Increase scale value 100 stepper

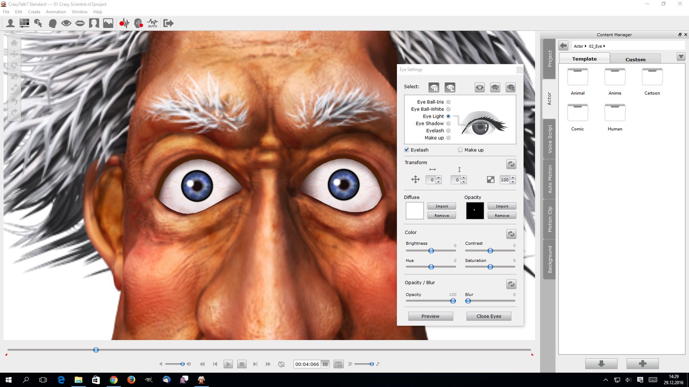[513, 178]
